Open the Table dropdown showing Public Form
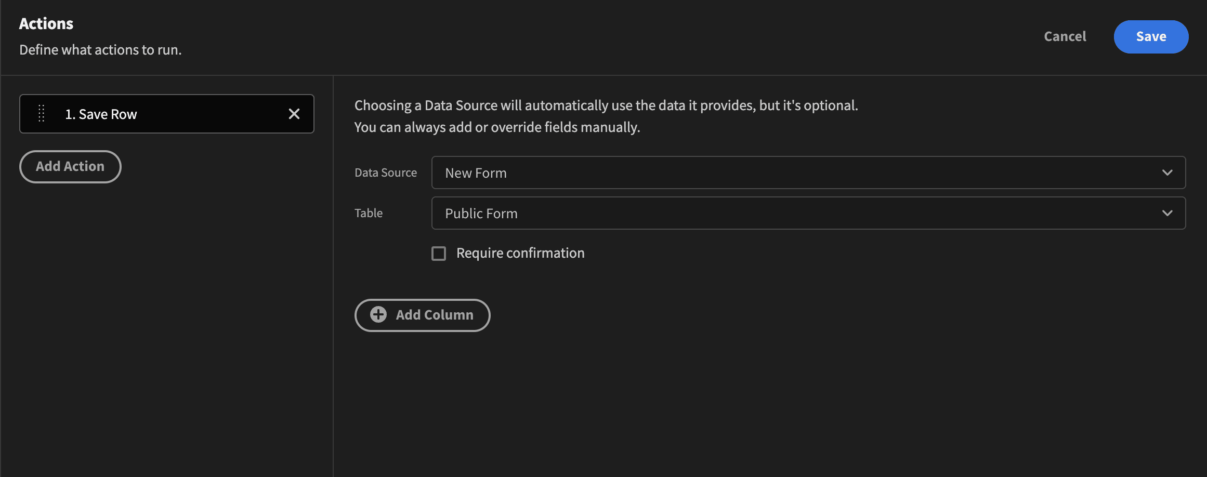This screenshot has height=477, width=1207. point(808,213)
